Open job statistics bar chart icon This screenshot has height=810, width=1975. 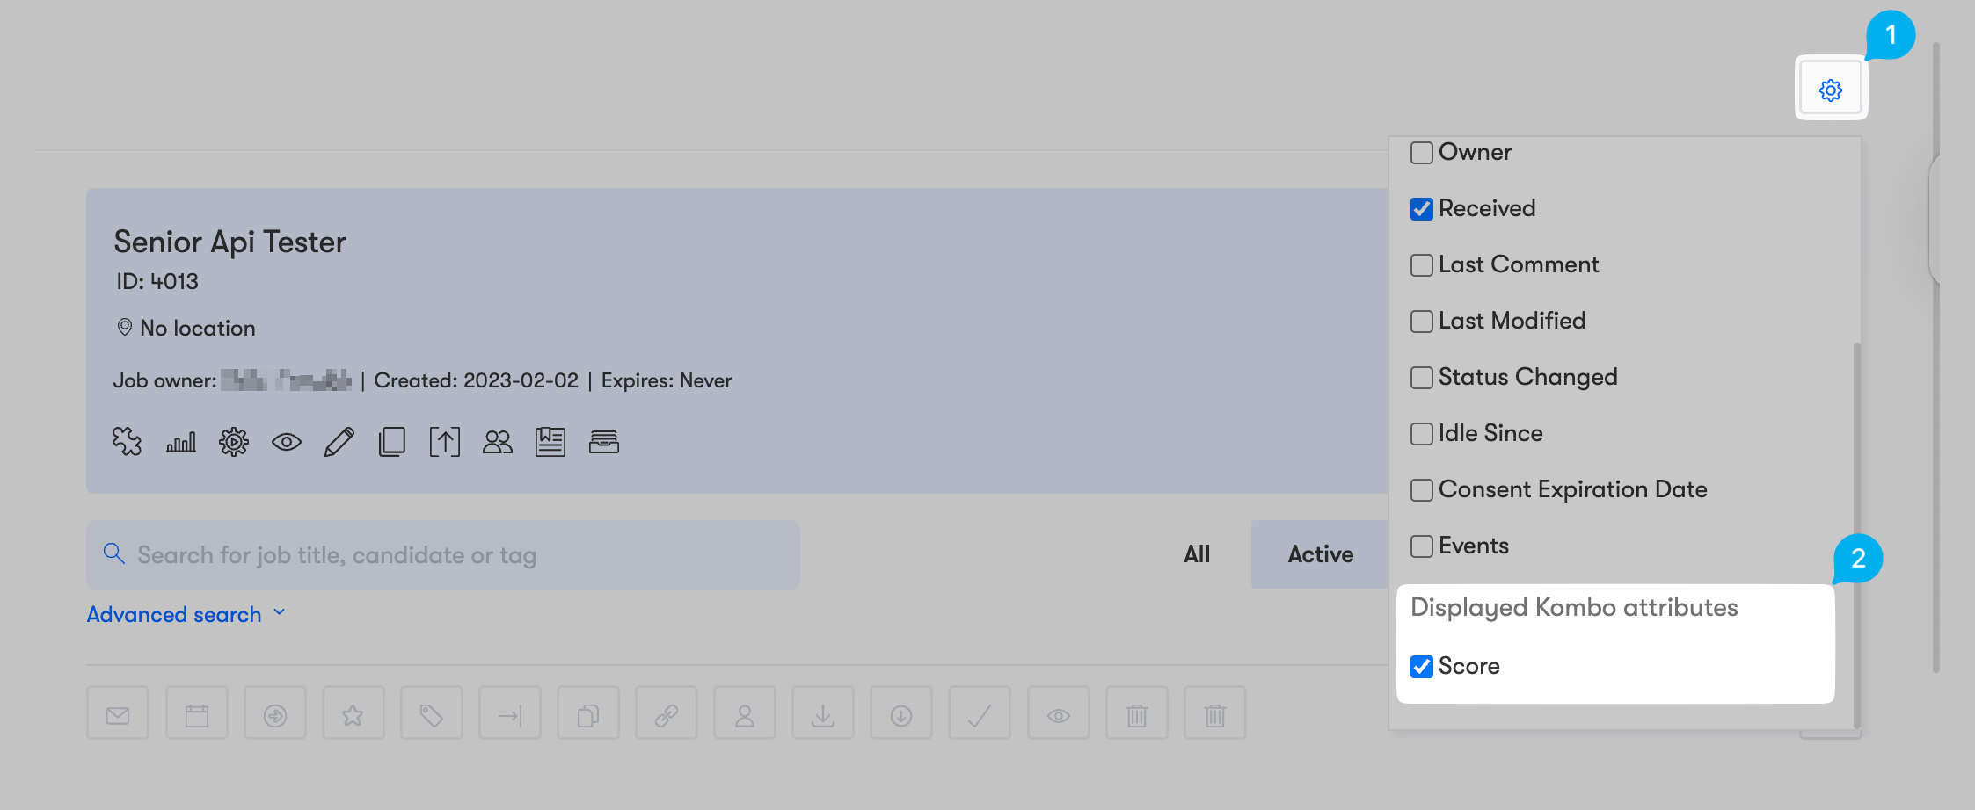(181, 441)
